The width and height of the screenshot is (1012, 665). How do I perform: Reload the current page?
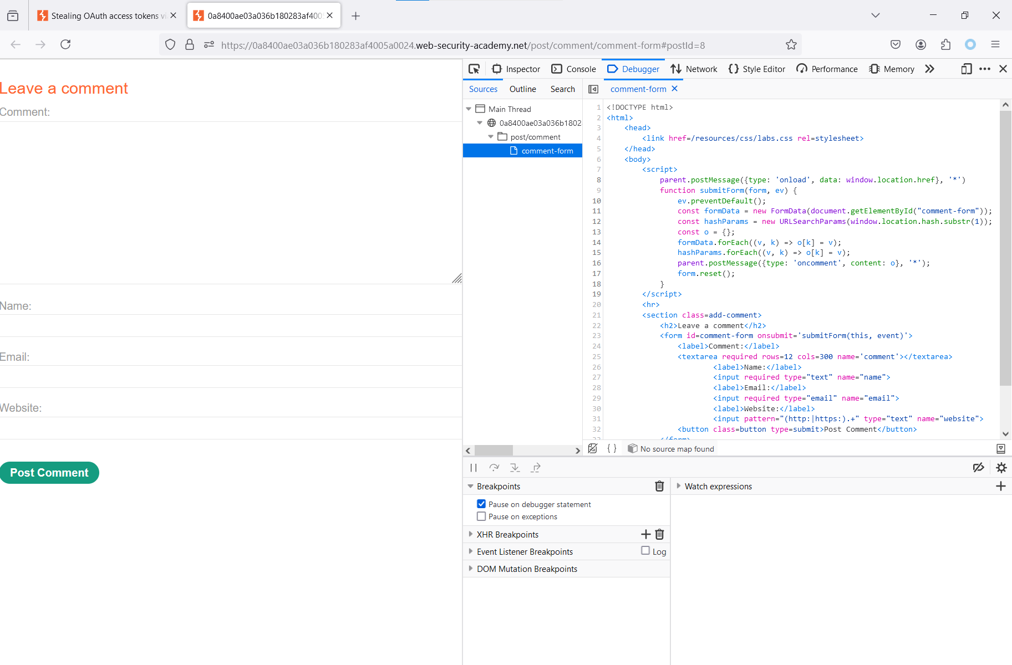[65, 44]
